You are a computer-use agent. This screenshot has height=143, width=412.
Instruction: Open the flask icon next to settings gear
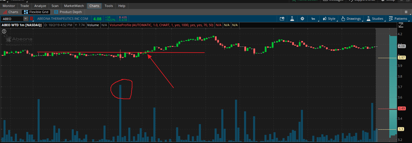(x=292, y=19)
